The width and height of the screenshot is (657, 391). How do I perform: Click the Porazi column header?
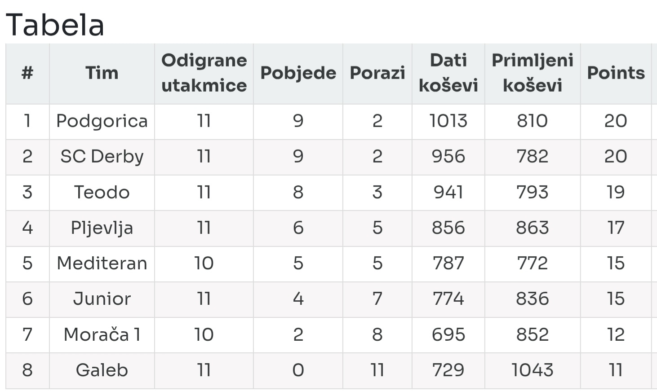pos(377,73)
